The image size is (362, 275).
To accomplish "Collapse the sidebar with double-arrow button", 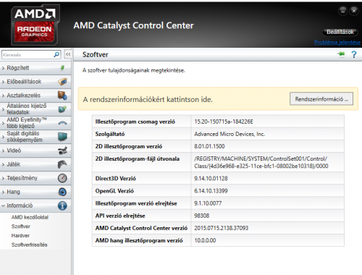I will coord(68,54).
